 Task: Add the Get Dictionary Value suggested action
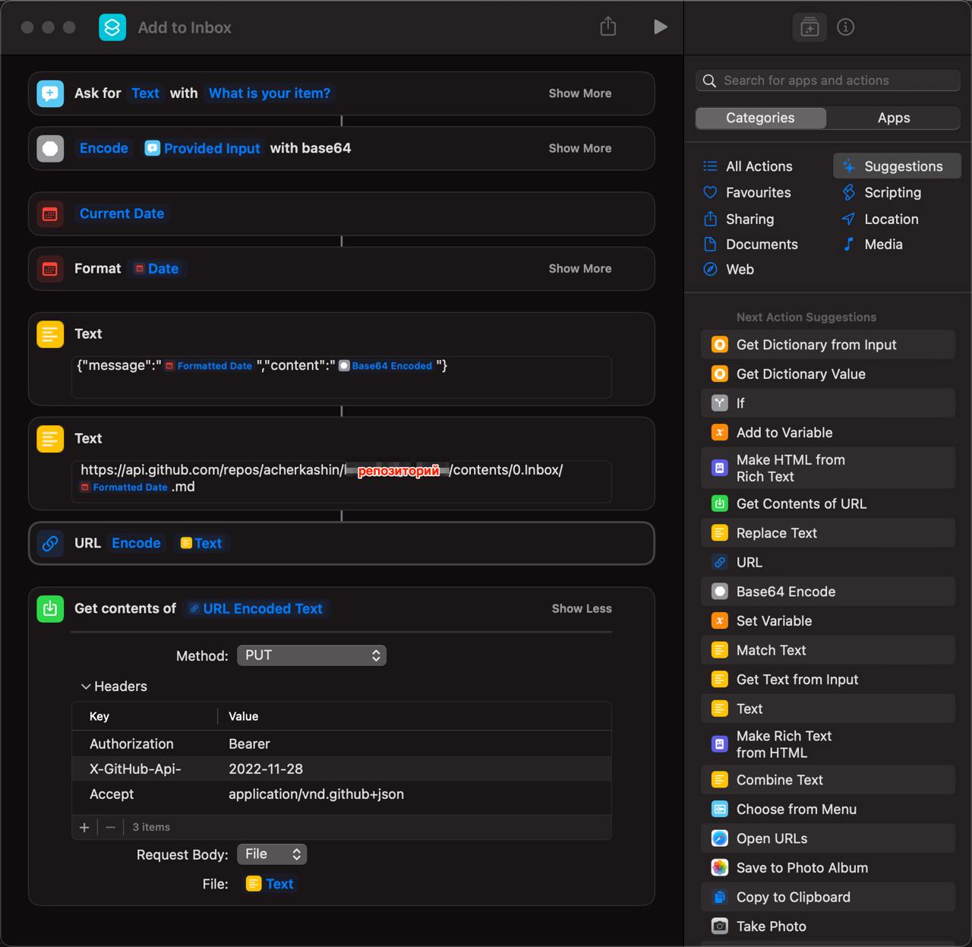point(800,374)
